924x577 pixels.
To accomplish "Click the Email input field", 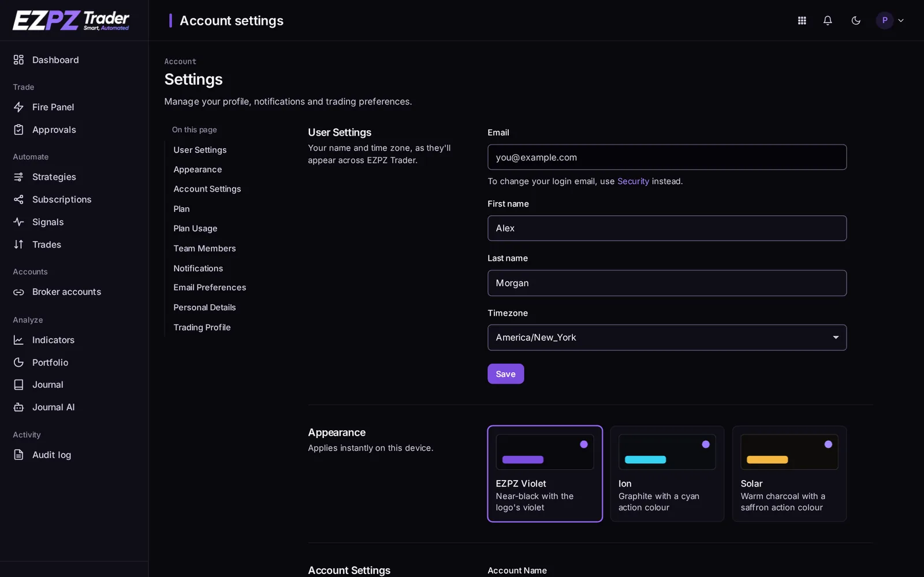I will click(667, 158).
